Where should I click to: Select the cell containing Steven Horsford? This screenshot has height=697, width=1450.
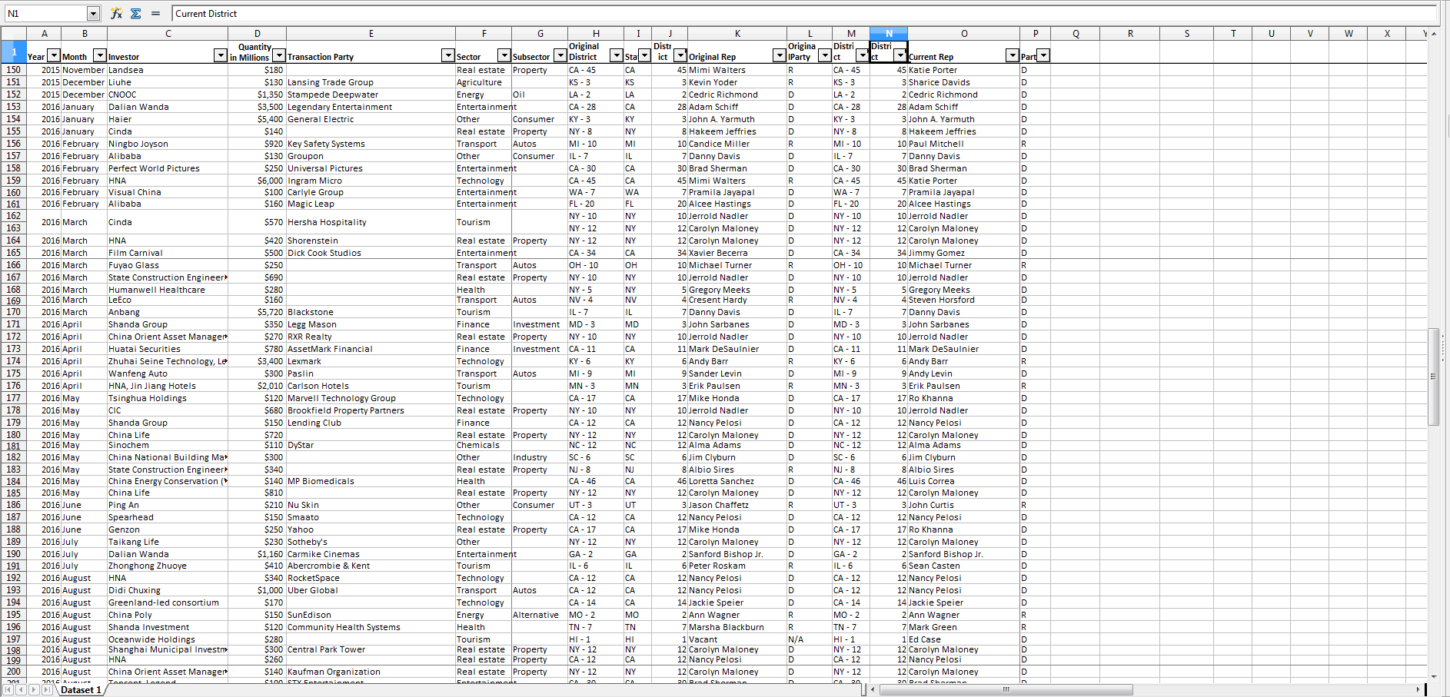pyautogui.click(x=964, y=300)
